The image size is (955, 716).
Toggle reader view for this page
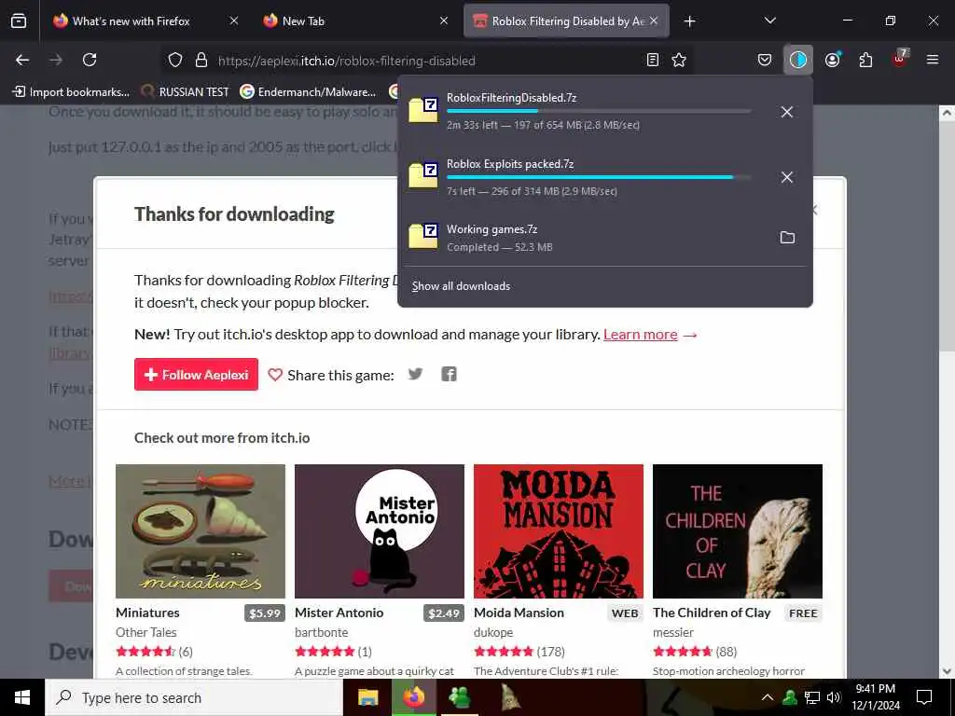pos(652,60)
